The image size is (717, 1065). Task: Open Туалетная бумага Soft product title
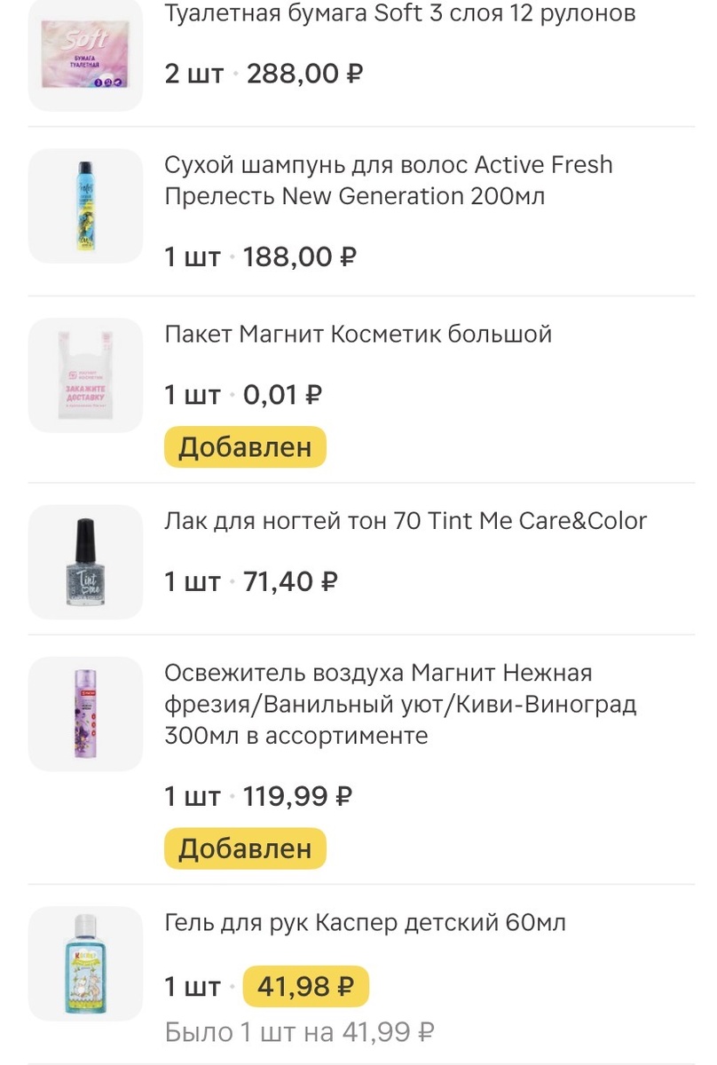click(400, 14)
